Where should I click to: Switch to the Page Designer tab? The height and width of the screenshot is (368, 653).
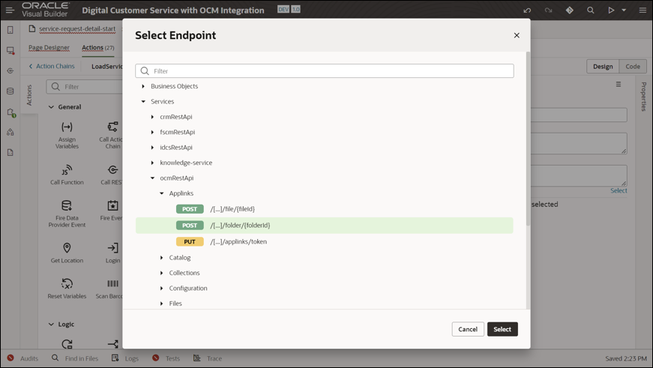click(49, 47)
